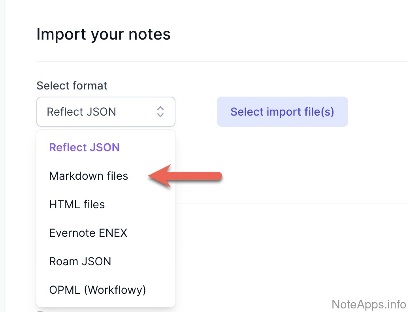Pick HTML files in the format list
Viewport: 407px width, 312px height.
click(77, 204)
